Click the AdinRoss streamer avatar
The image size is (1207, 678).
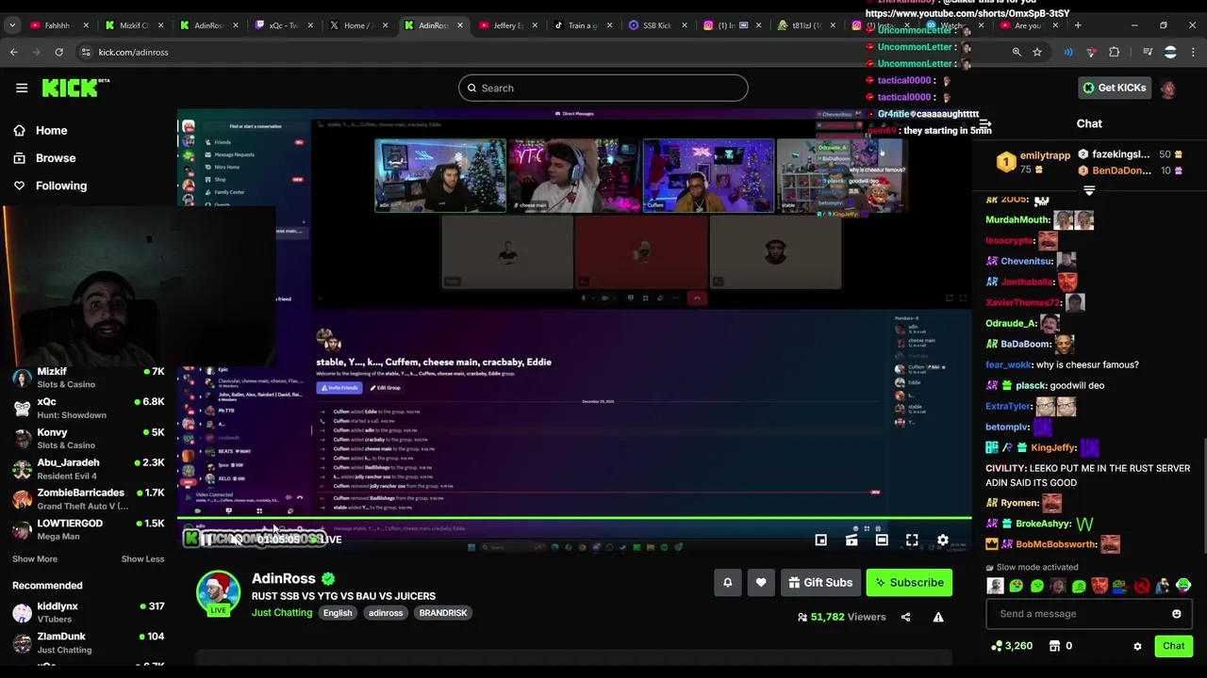coord(218,592)
